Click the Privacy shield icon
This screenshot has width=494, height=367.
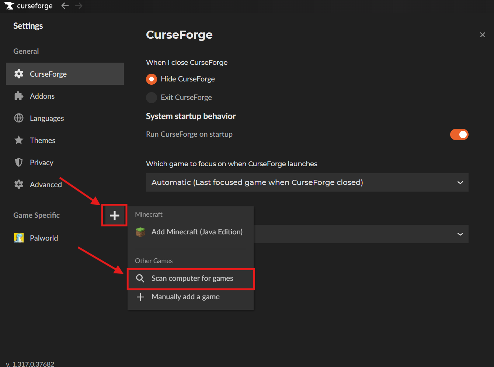pos(19,162)
